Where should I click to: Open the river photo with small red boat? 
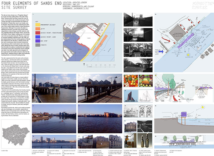click(54, 119)
